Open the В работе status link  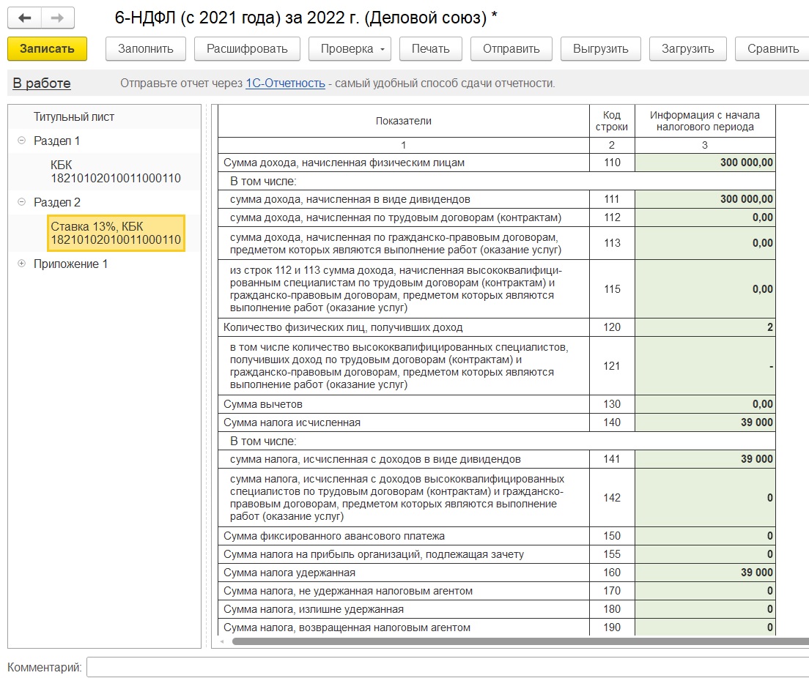tap(41, 83)
